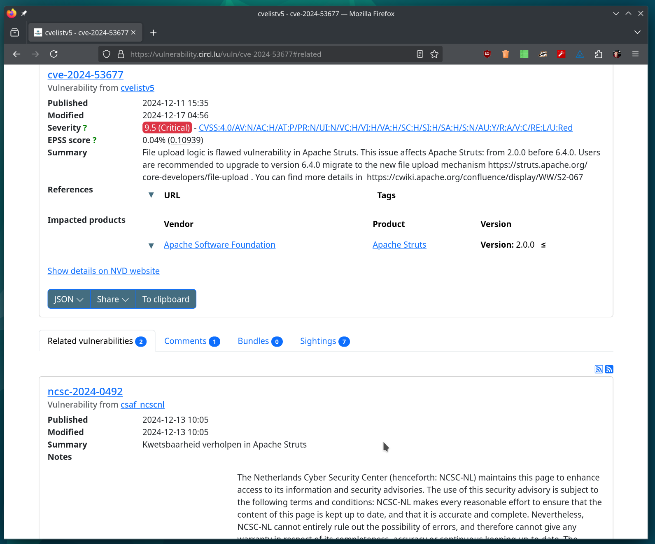Click the EPSS score help question mark
The height and width of the screenshot is (544, 655).
(x=94, y=141)
